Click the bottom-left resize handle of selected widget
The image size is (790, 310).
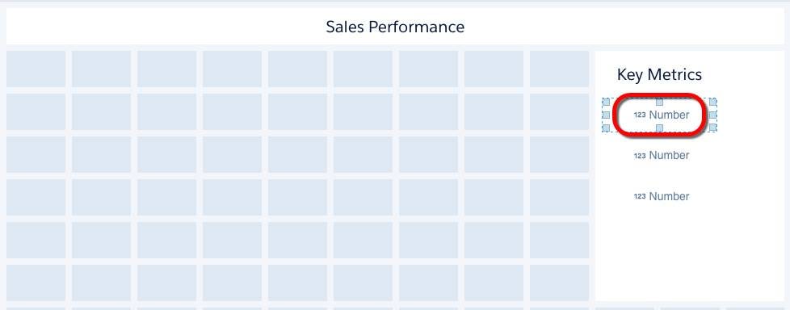606,128
